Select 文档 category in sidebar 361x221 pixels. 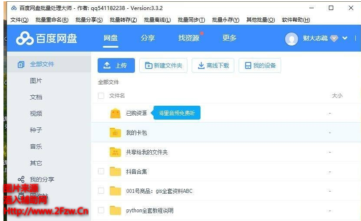(x=36, y=97)
